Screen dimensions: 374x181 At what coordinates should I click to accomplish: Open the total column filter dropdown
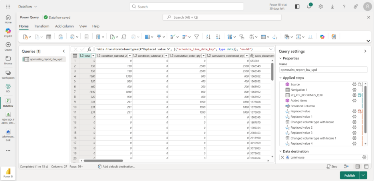click(93, 56)
